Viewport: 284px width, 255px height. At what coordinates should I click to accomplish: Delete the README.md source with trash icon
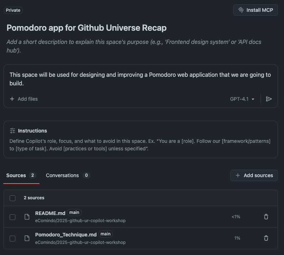(266, 217)
